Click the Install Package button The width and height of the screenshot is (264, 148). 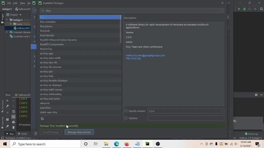tap(51, 132)
